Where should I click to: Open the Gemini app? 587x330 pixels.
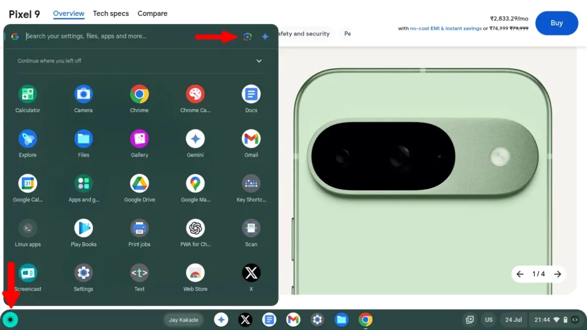[x=195, y=139]
